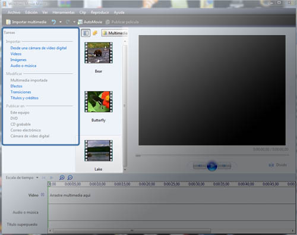Start playback with the blue play button
The image size is (297, 235).
212,165
